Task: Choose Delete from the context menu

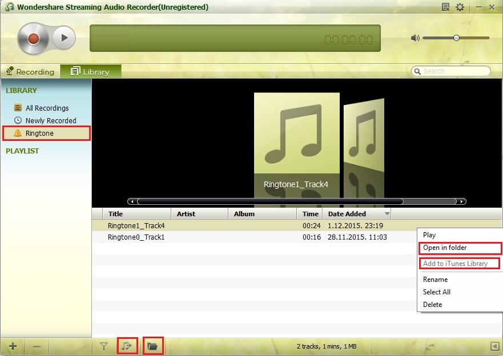Action: [x=432, y=305]
